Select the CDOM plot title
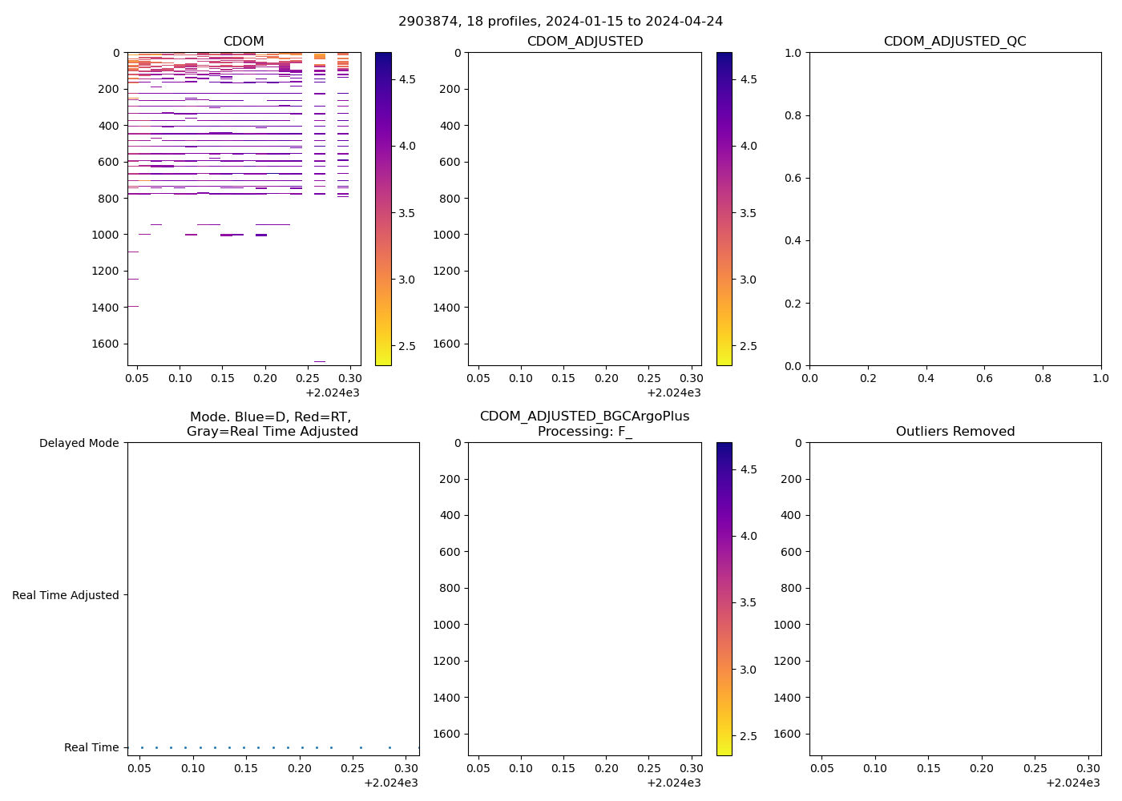This screenshot has height=801, width=1122. 244,41
